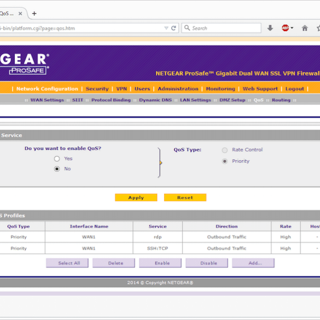Click the NETGEAR ProSafe logo
320x320 pixels.
(25, 64)
